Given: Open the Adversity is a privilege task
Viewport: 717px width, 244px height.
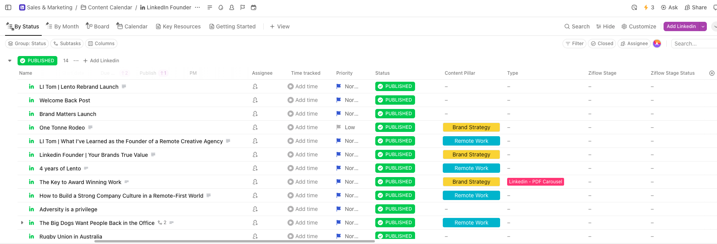Looking at the screenshot, I should click(68, 209).
